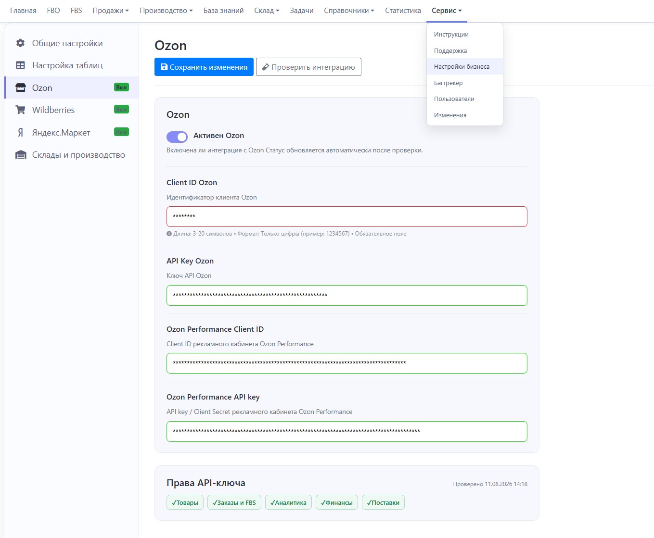Open Настройка таблиц in the sidebar
Viewport: 654px width, 538px height.
pyautogui.click(x=72, y=65)
